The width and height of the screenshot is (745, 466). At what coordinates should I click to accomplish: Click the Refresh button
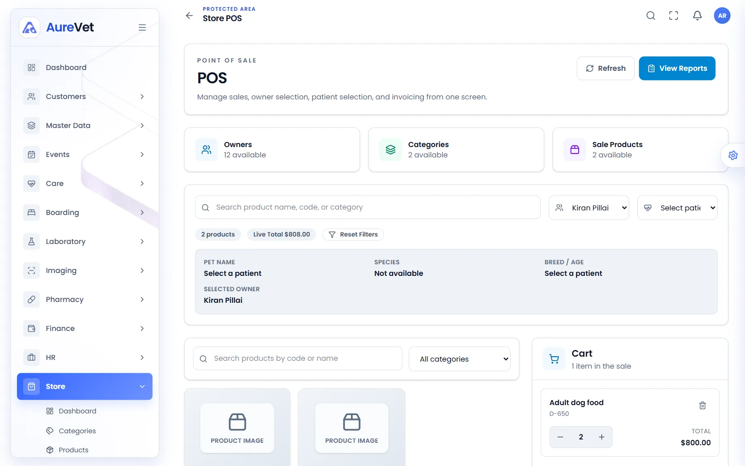pos(606,68)
